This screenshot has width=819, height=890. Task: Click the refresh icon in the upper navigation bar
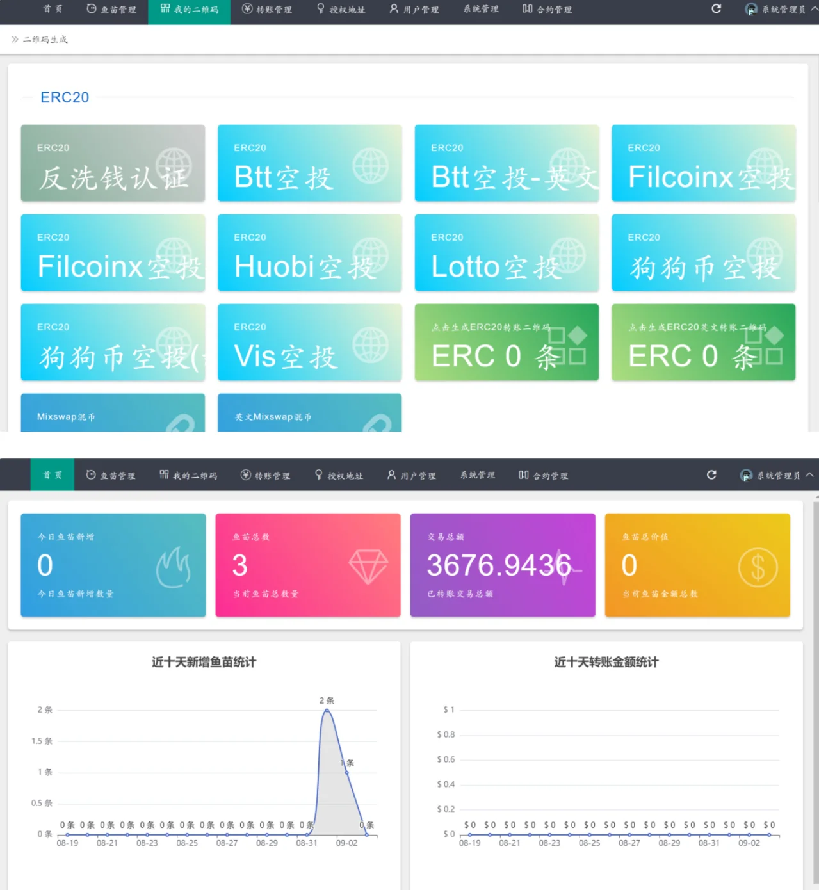(x=716, y=9)
